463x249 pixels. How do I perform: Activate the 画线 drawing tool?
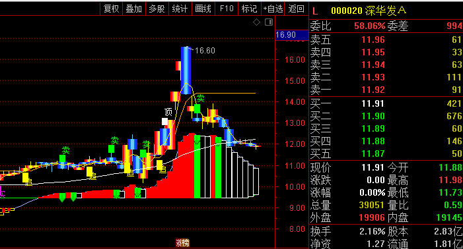[x=203, y=9]
